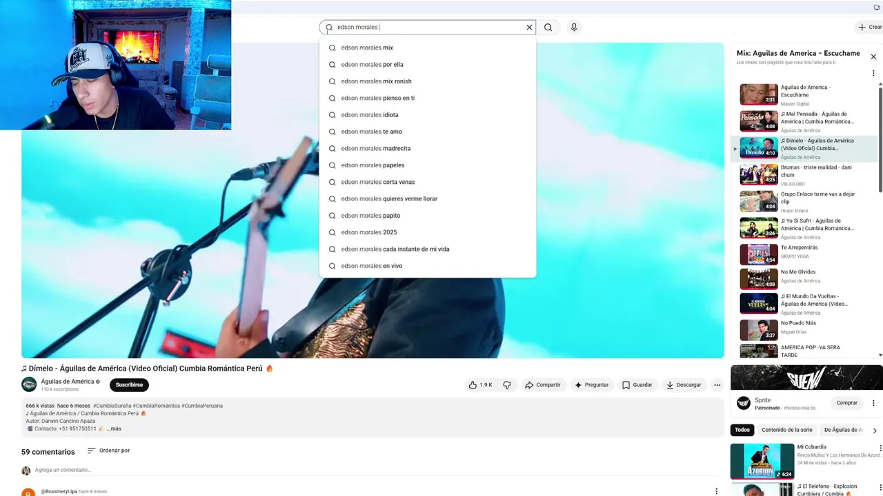Open more actions ellipsis under video

(717, 385)
